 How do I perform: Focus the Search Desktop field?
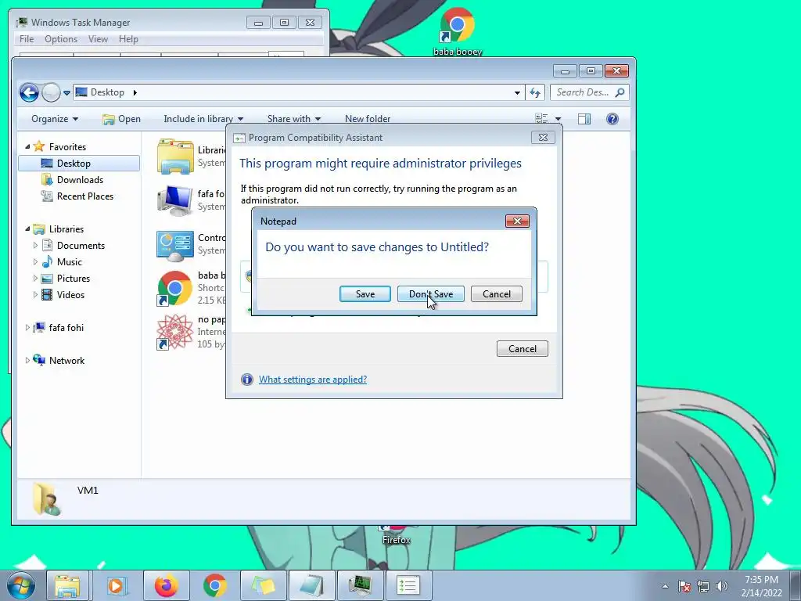(584, 92)
